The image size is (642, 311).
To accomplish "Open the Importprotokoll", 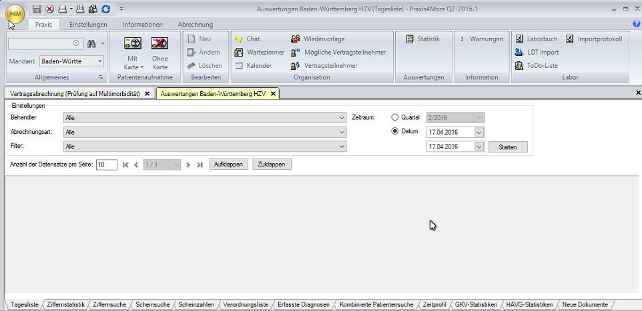I will pyautogui.click(x=595, y=39).
